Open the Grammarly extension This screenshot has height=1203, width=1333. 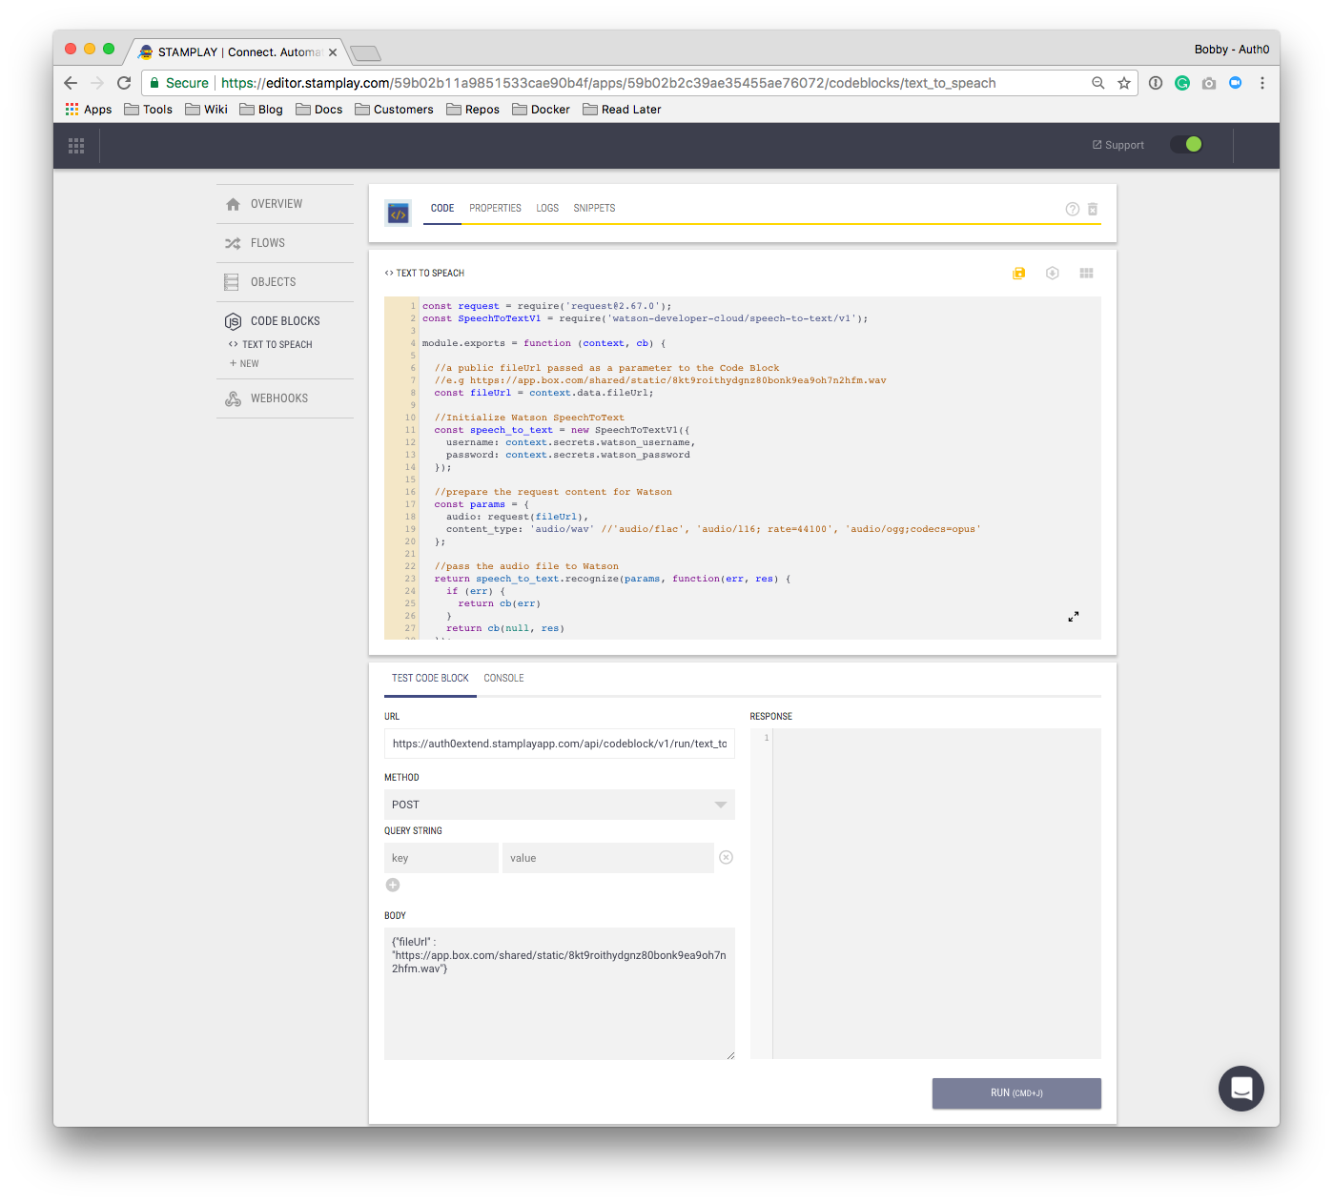(1182, 83)
